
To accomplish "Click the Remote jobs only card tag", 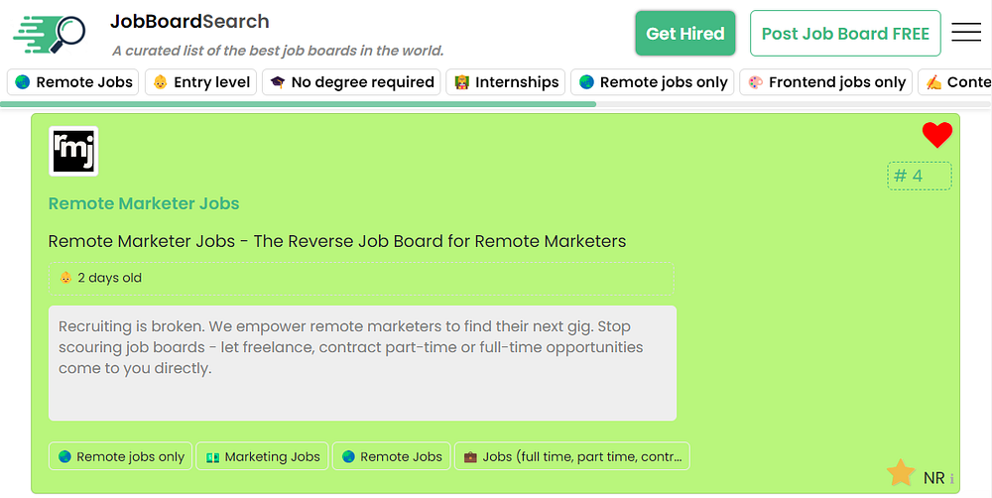I will click(x=121, y=456).
